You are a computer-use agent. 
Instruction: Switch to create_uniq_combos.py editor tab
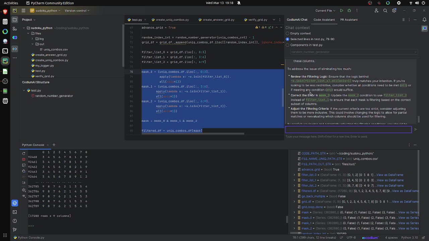tap(170, 20)
